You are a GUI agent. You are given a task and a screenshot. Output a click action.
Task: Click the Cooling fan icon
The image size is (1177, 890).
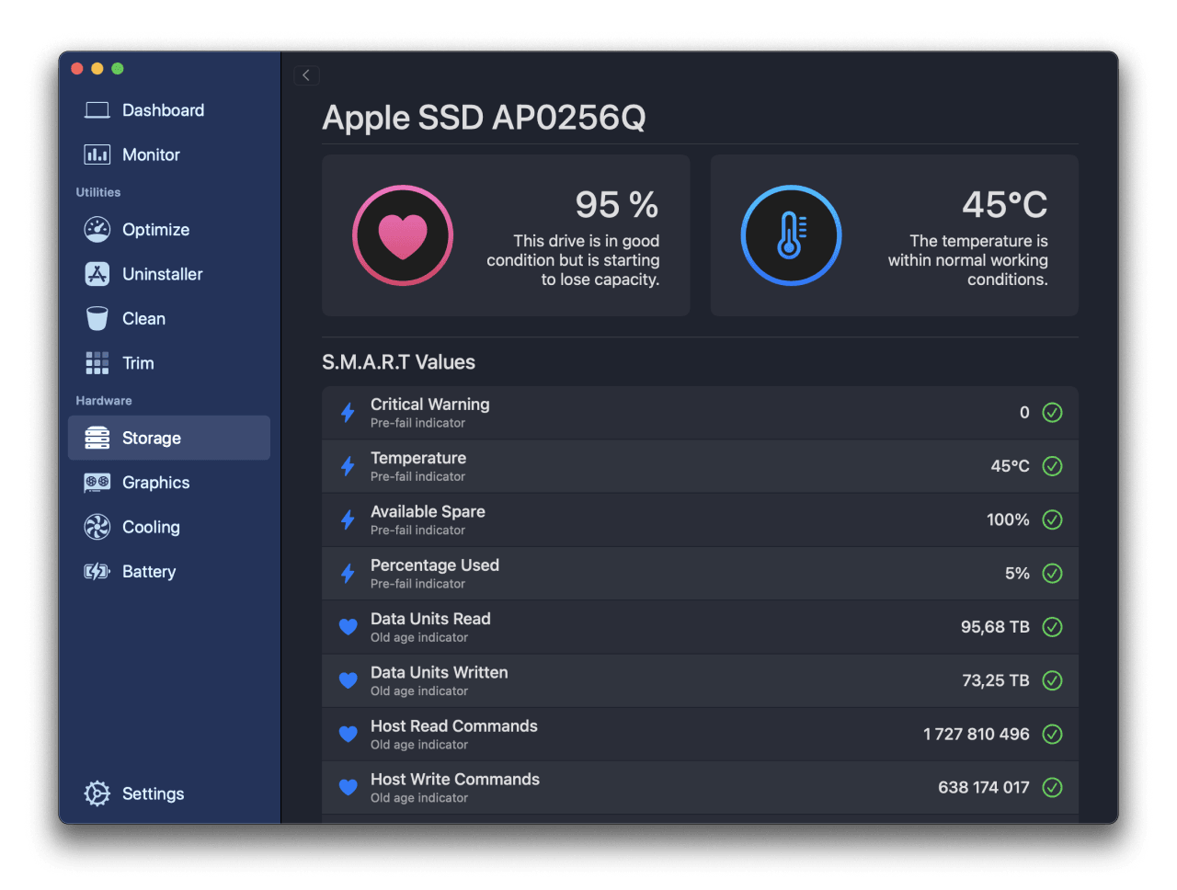pos(97,527)
